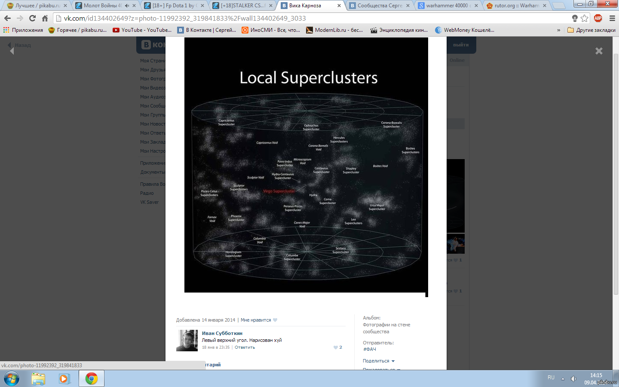This screenshot has height=387, width=619.
Task: Switch to the warhammer 40000 tab
Action: coord(446,6)
